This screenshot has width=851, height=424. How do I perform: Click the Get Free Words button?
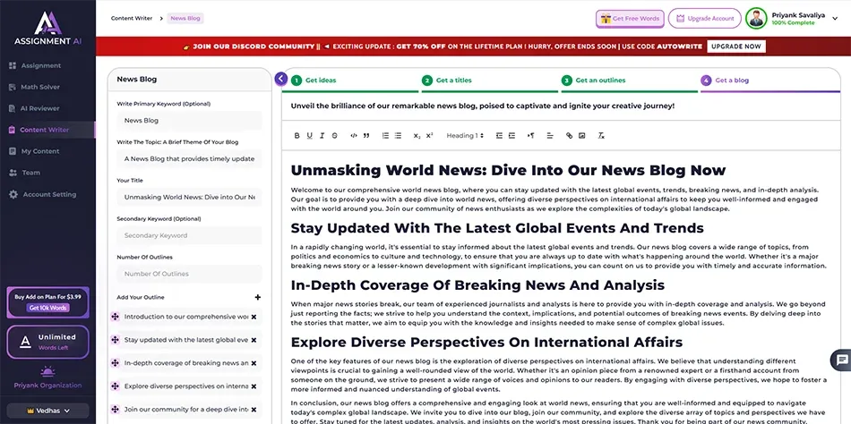[630, 19]
